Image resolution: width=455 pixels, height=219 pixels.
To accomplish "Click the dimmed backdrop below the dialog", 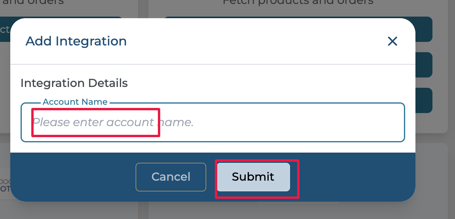I will click(237, 211).
